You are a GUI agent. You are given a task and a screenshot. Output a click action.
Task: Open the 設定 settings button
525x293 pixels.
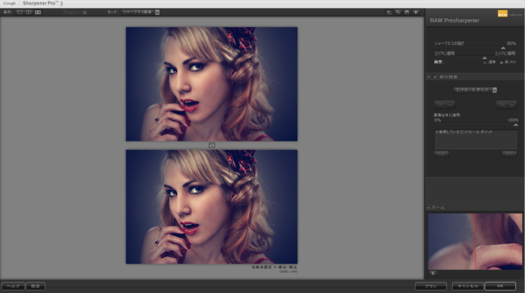pos(35,286)
